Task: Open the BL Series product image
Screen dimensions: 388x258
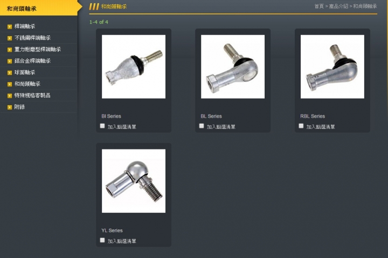Action: [x=233, y=67]
